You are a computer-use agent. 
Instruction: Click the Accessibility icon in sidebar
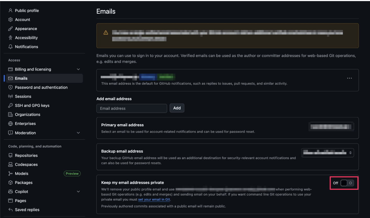10,38
